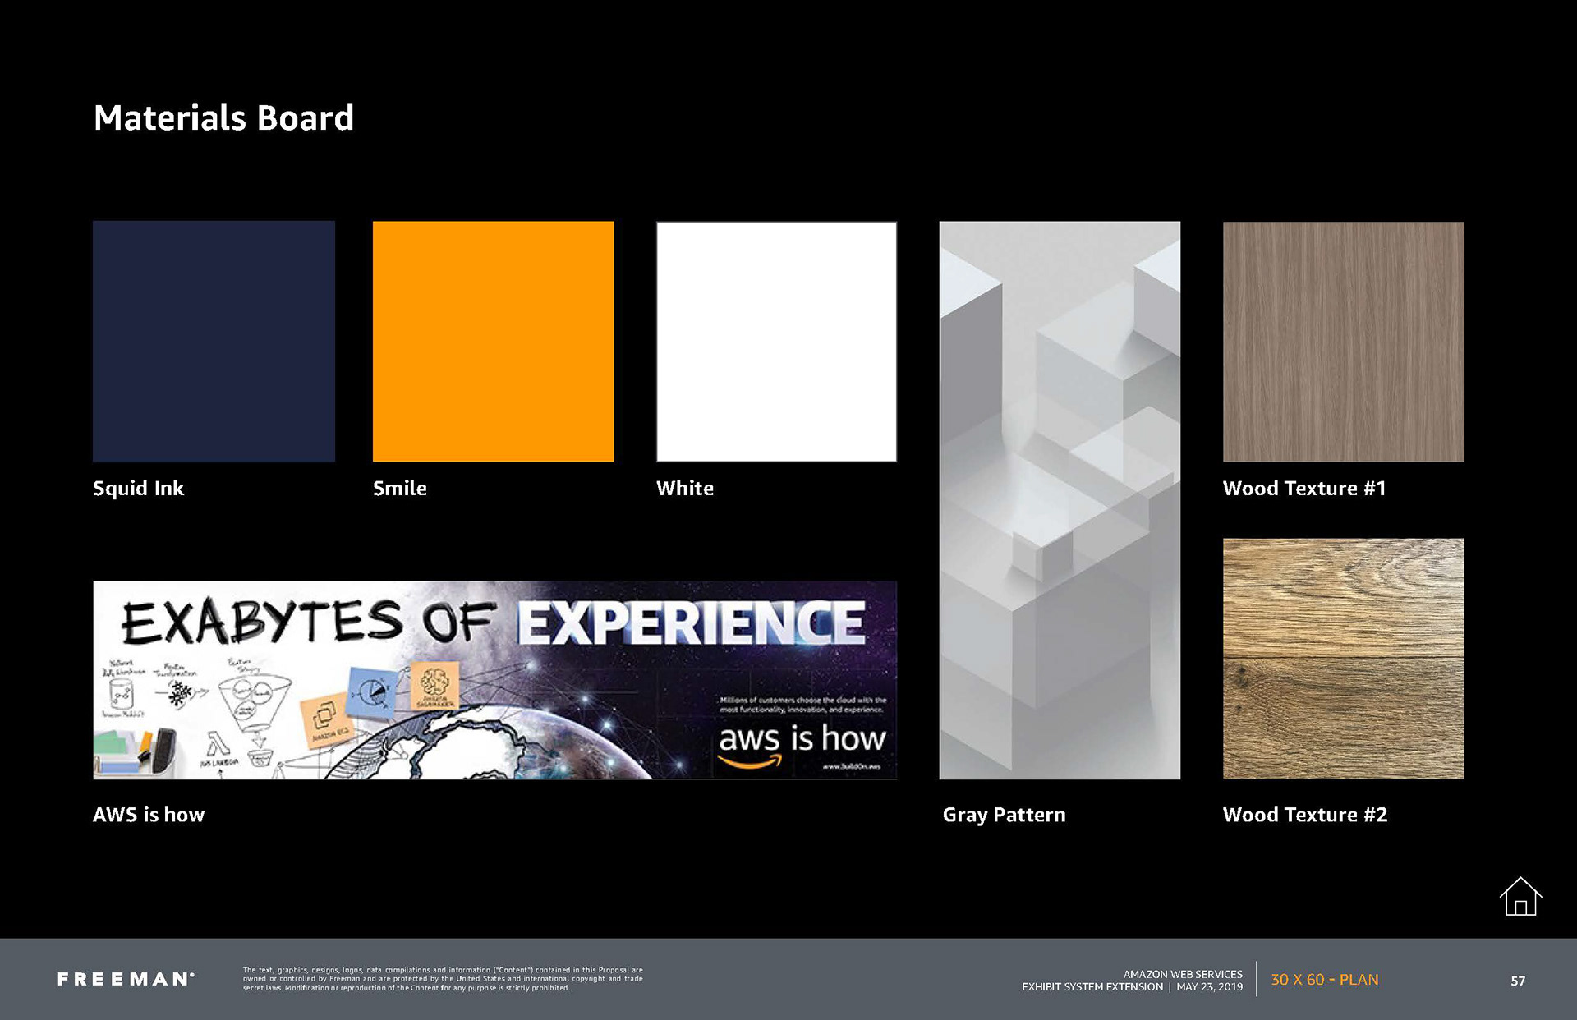The height and width of the screenshot is (1020, 1577).
Task: Click the page number 57
Action: tap(1518, 981)
